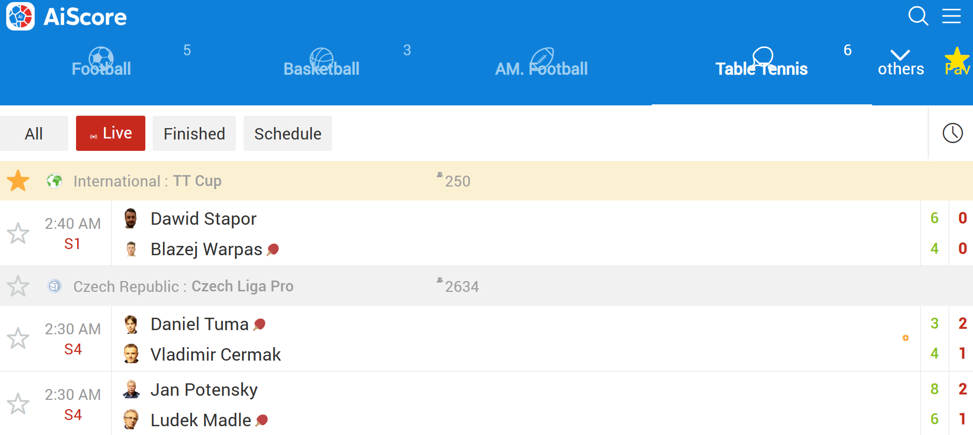The image size is (973, 435).
Task: Open the Jan Potensky match row
Action: point(486,404)
